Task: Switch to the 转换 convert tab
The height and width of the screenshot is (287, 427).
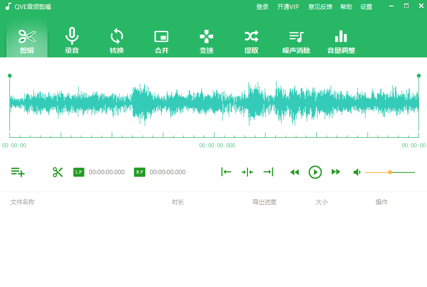Action: coord(117,40)
